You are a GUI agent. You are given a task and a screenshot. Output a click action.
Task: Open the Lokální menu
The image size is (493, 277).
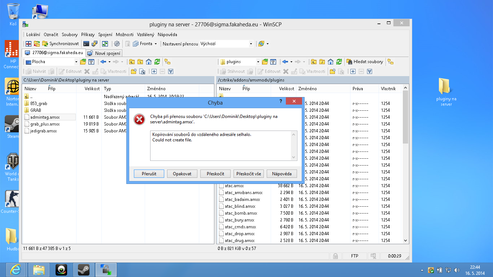[x=33, y=35]
